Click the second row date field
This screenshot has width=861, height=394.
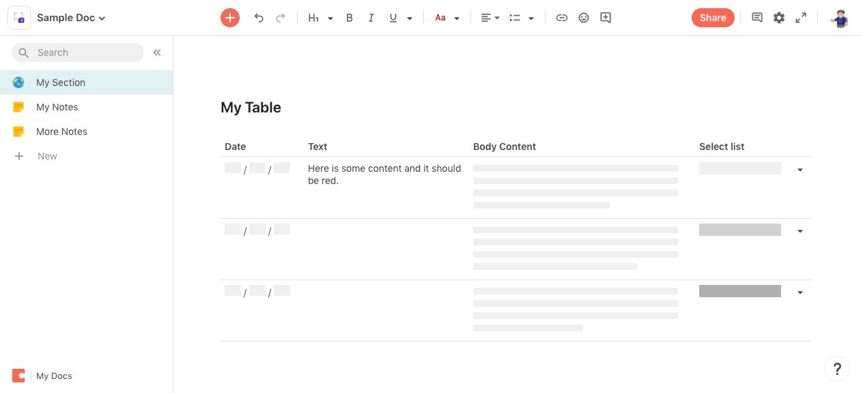coord(257,230)
